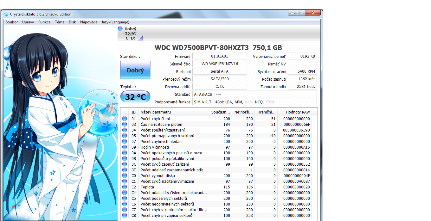Click RAW value 00000004C0B7

[297, 181]
